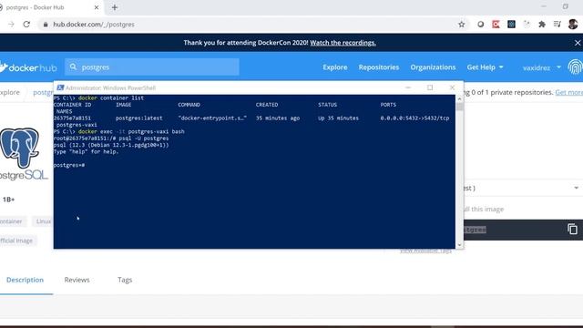Click the browser address bar URL
Image resolution: width=583 pixels, height=328 pixels.
click(x=94, y=25)
